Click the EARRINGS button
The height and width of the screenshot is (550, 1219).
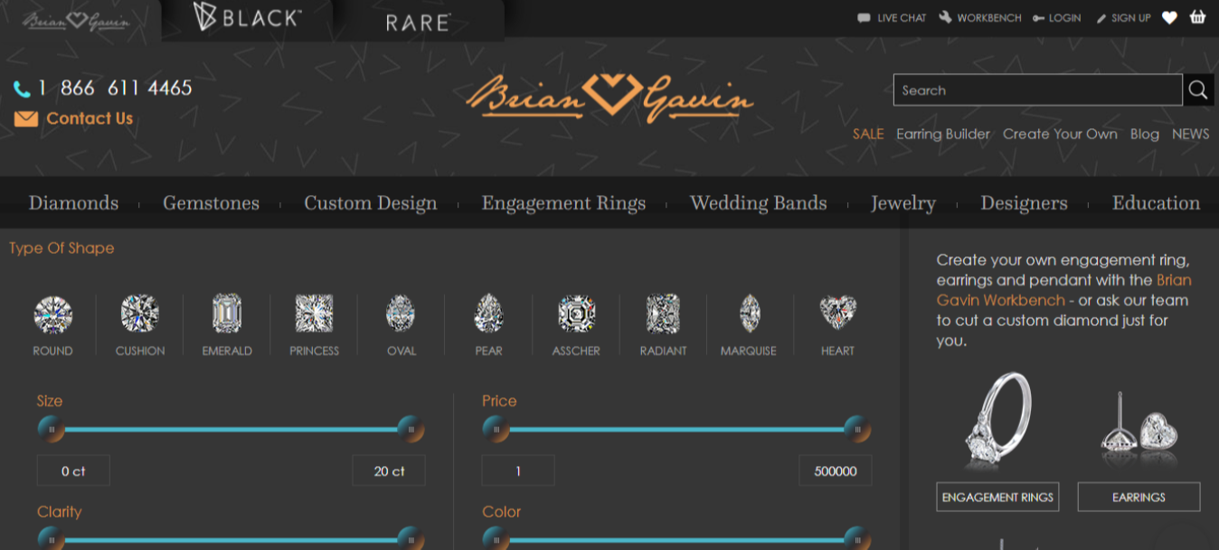click(x=1139, y=497)
